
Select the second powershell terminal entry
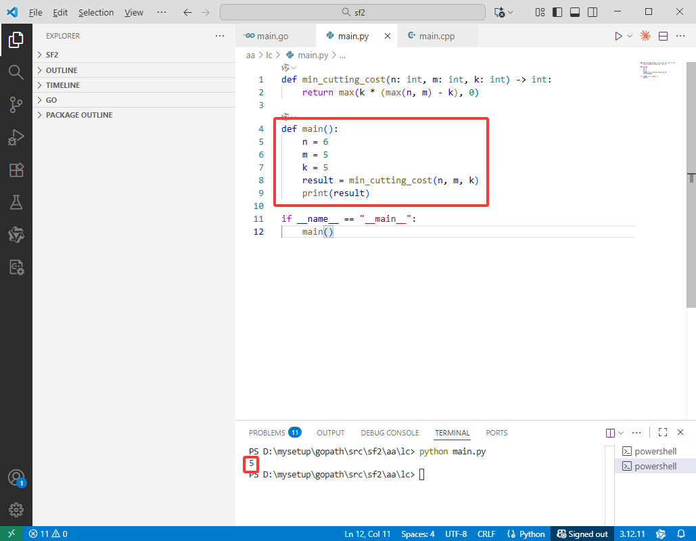(x=655, y=466)
